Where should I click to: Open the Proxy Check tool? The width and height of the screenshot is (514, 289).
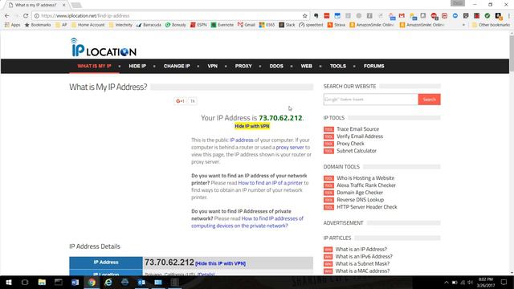350,144
